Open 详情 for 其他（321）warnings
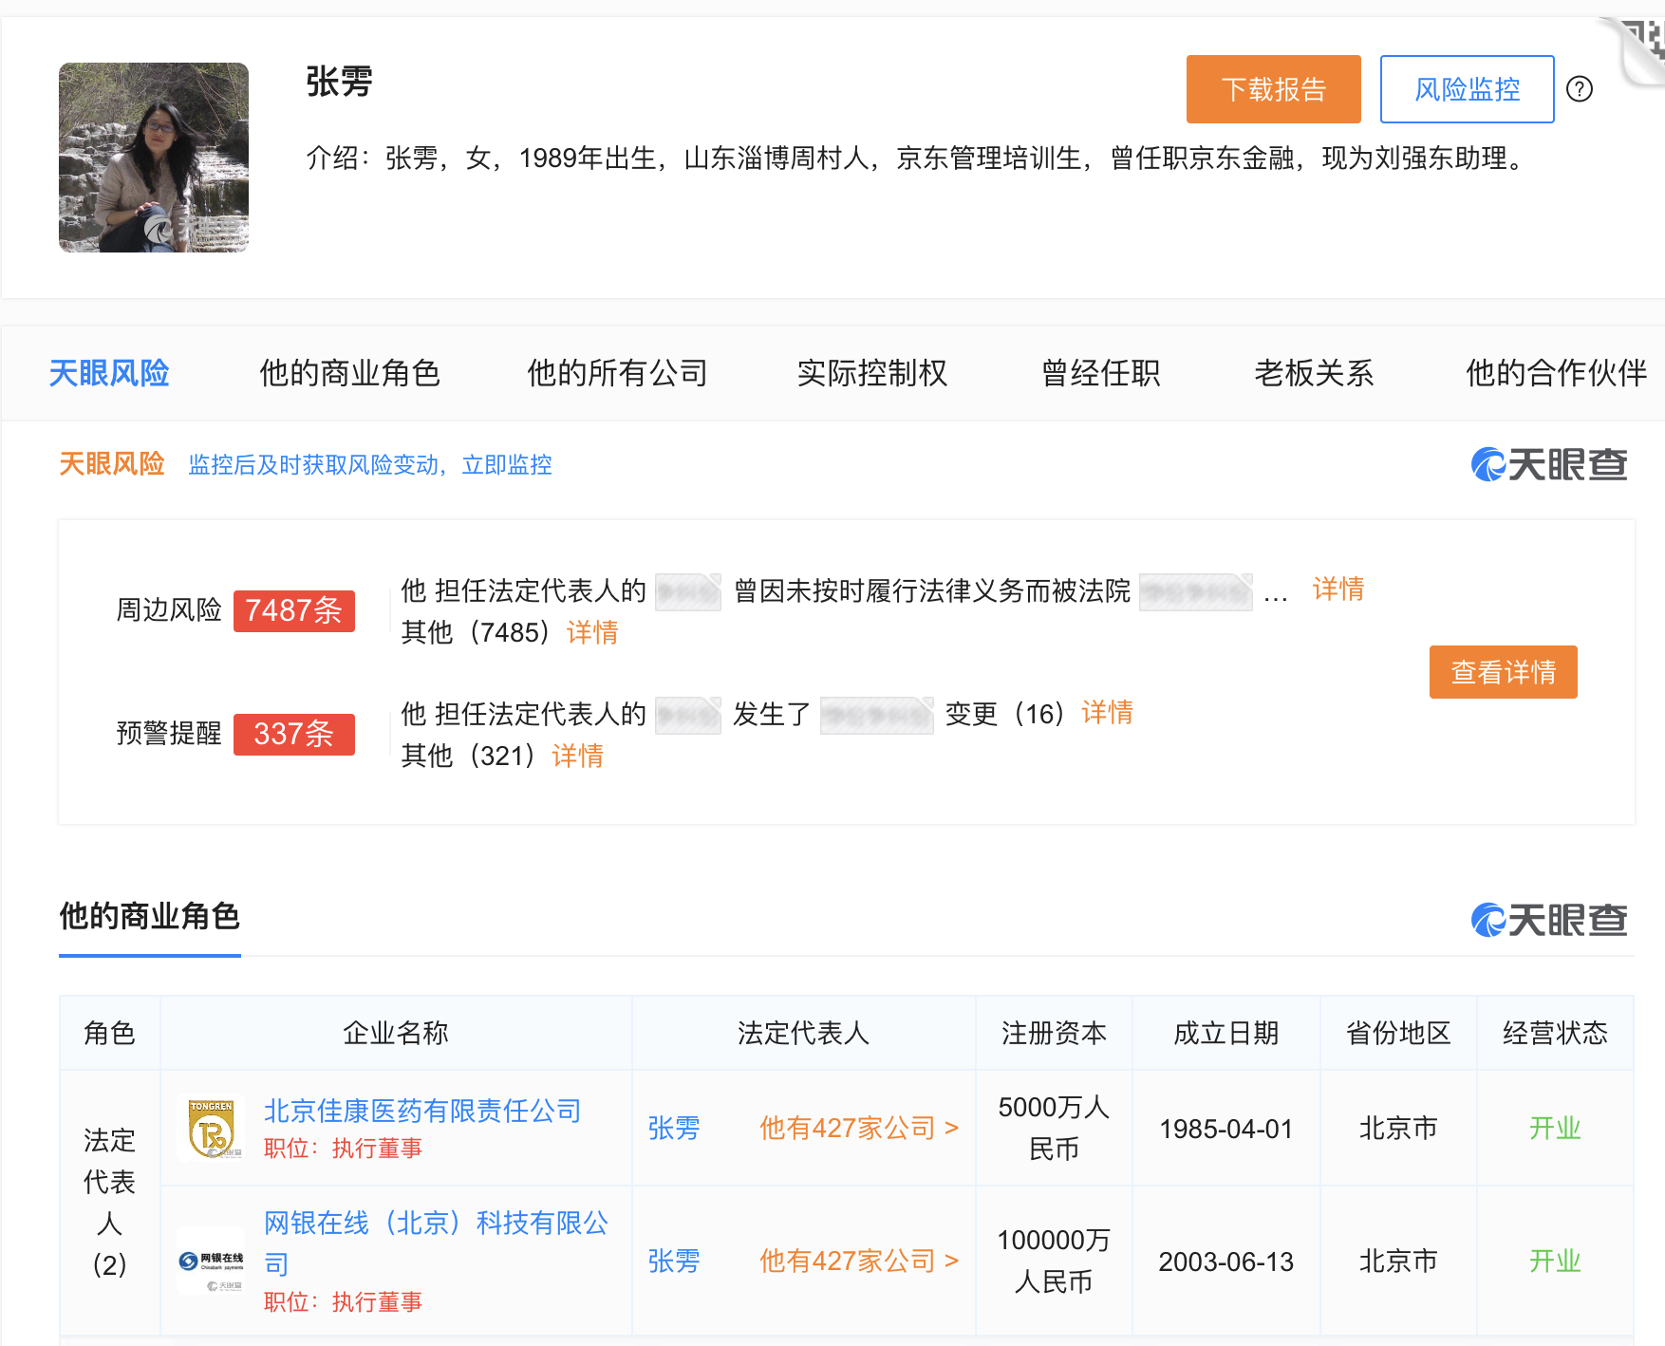Screen dimensions: 1665x1346 click(577, 756)
